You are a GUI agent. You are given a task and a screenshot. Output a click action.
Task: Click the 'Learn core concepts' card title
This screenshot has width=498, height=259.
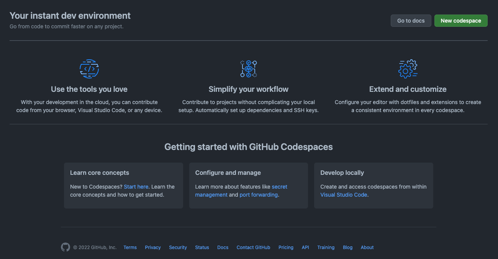[100, 173]
